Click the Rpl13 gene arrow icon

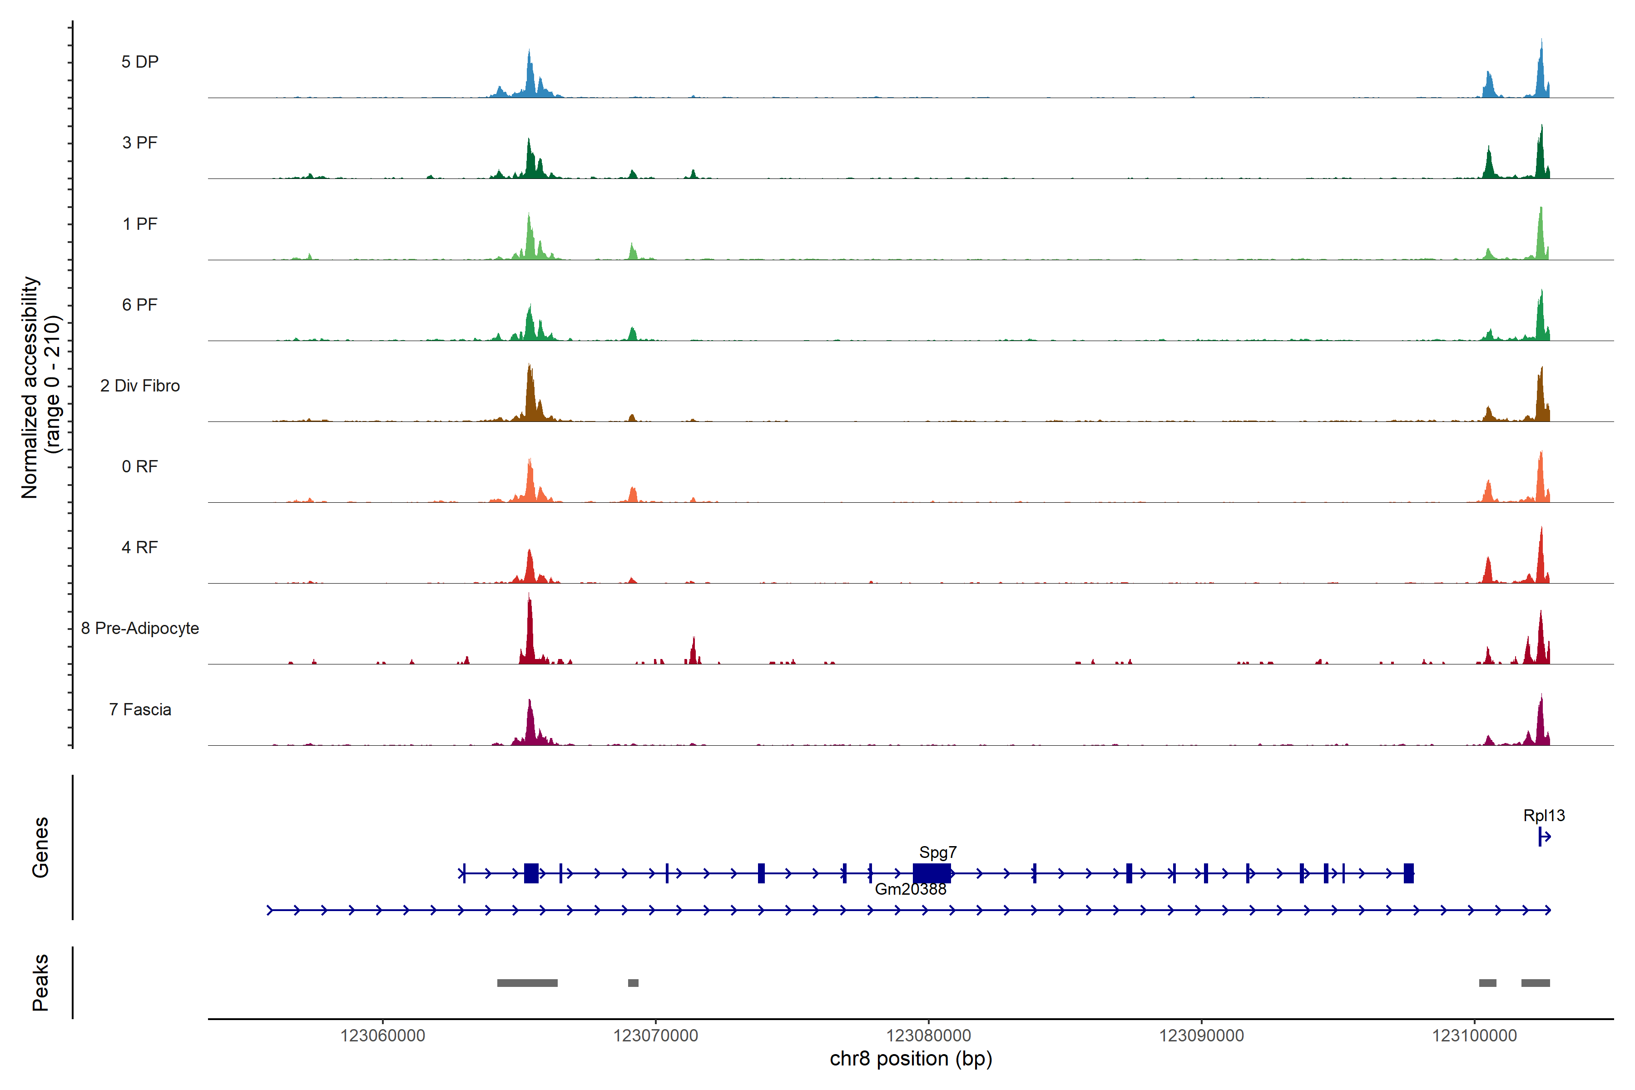[x=1544, y=836]
